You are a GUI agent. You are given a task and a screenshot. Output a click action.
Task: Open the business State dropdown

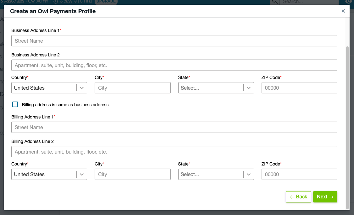point(216,88)
